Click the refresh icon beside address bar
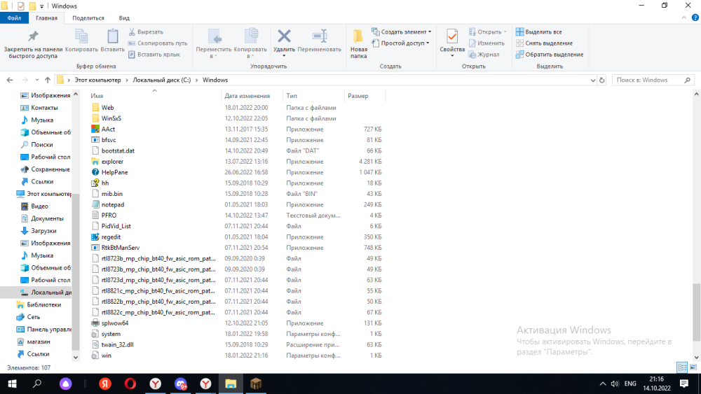 click(x=601, y=80)
